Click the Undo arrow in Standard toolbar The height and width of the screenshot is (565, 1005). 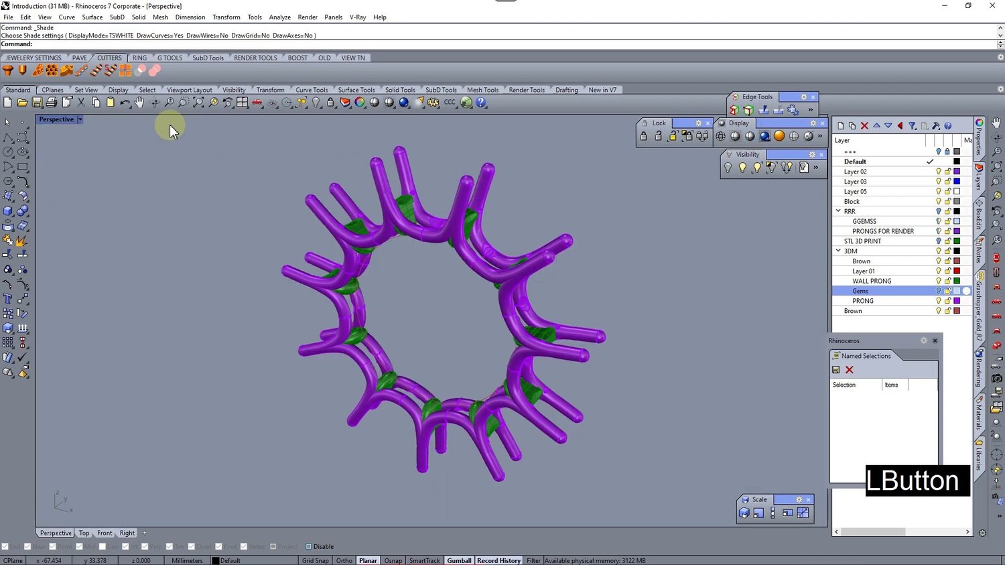click(x=125, y=103)
